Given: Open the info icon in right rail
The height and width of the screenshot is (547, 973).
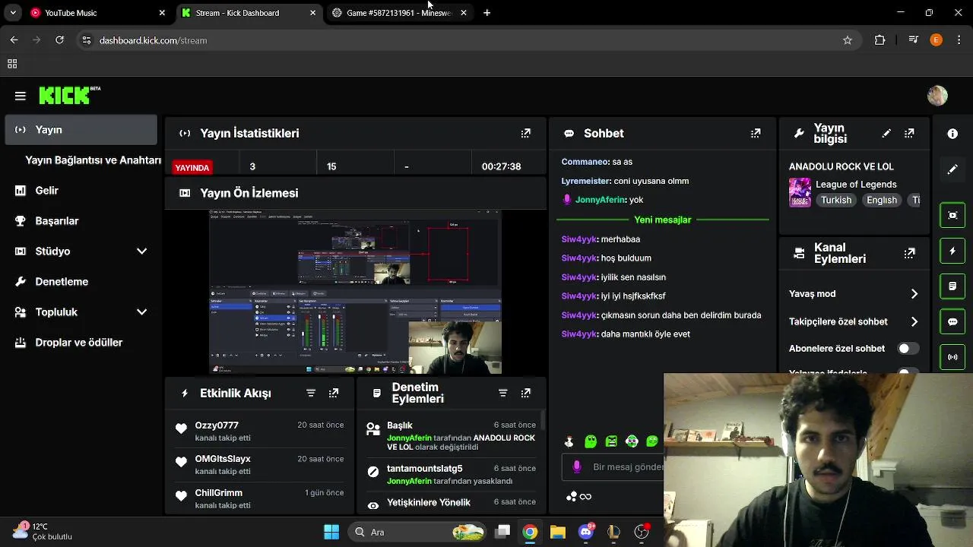Looking at the screenshot, I should click(x=952, y=134).
